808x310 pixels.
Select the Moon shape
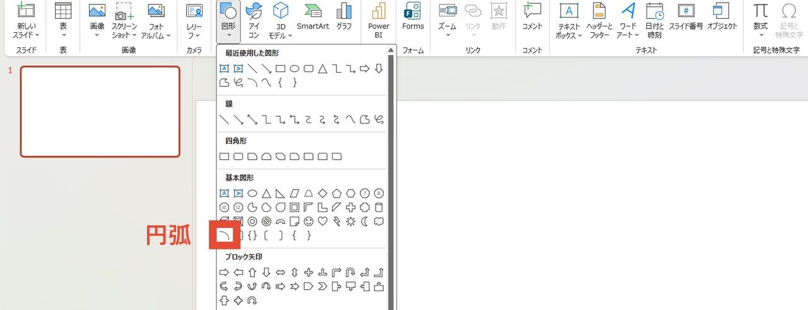click(x=364, y=221)
